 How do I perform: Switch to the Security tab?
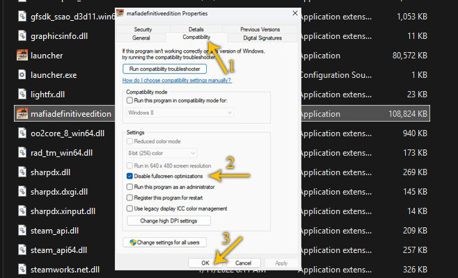pyautogui.click(x=143, y=29)
